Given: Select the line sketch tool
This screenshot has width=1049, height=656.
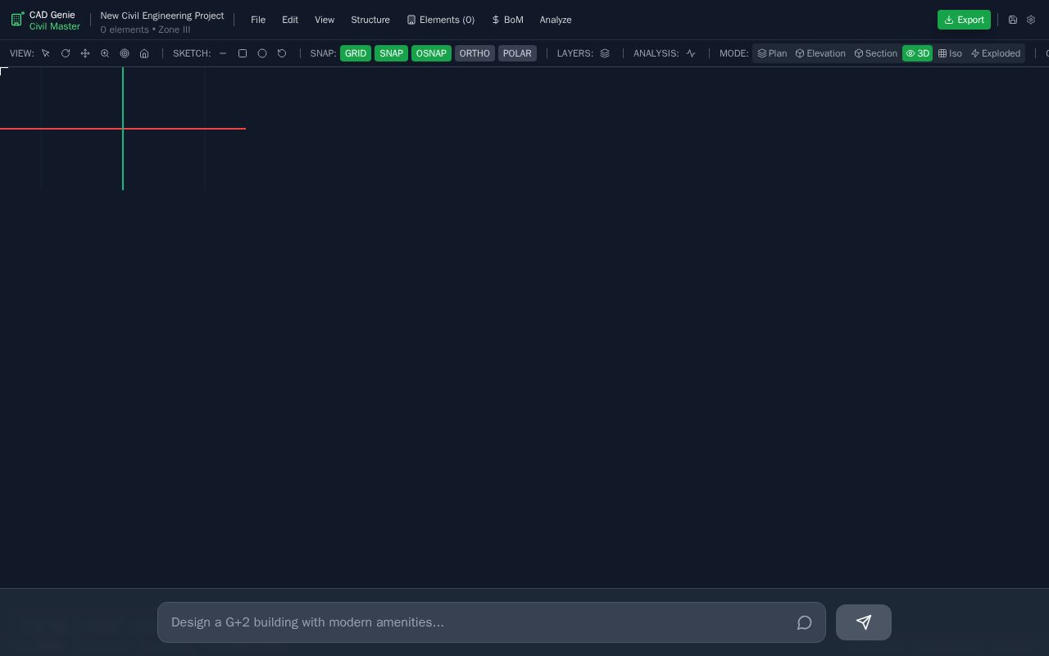Looking at the screenshot, I should (x=223, y=53).
